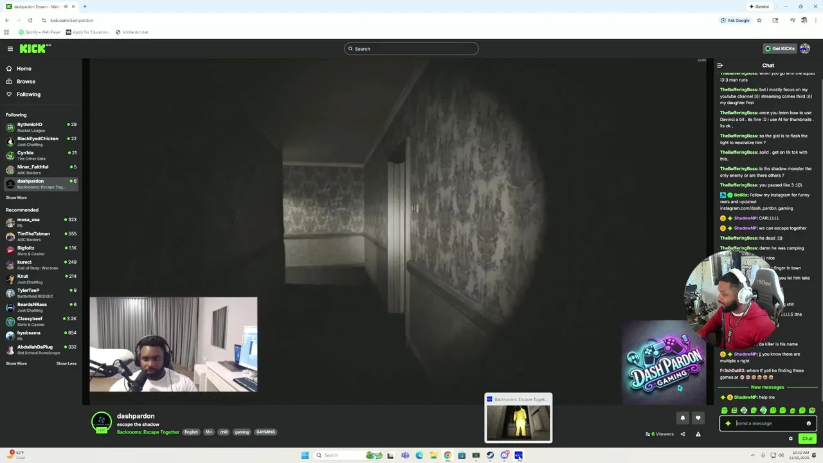Open Discord from the taskbar
The height and width of the screenshot is (463, 823).
504,455
